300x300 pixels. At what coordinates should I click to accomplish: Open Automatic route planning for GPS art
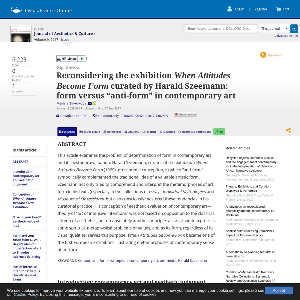pos(250,254)
